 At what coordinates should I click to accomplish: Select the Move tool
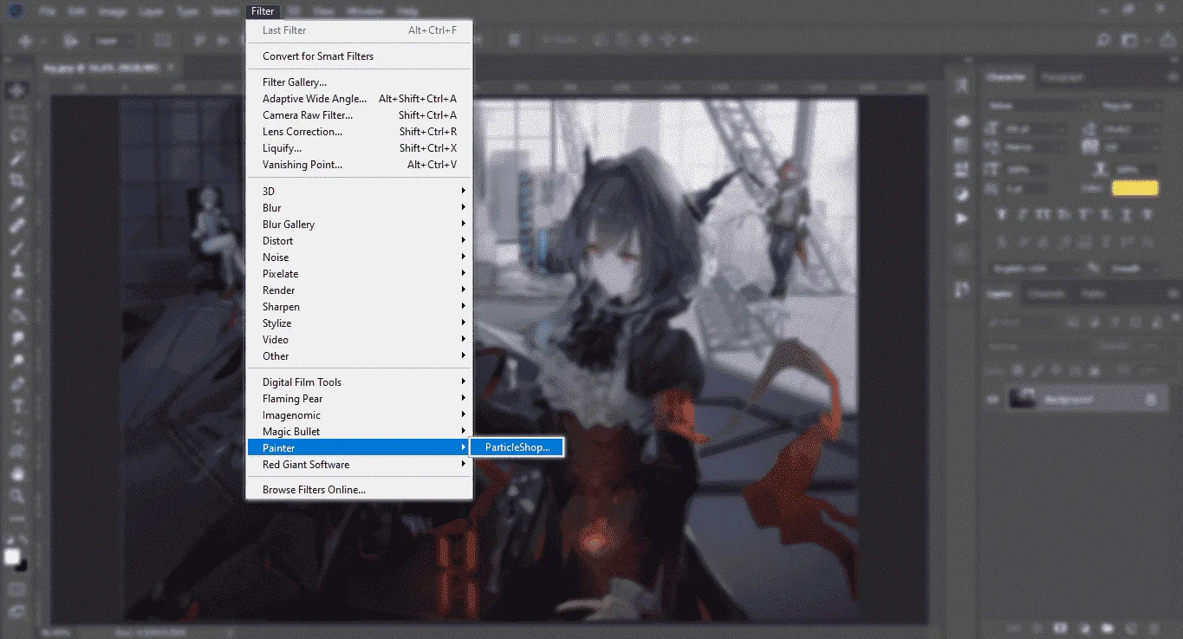point(16,90)
